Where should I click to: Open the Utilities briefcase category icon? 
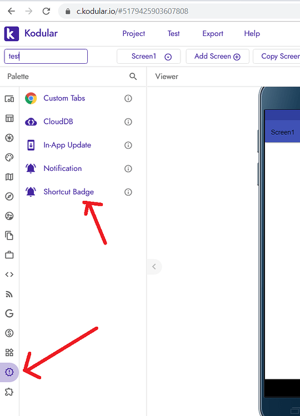pyautogui.click(x=9, y=255)
